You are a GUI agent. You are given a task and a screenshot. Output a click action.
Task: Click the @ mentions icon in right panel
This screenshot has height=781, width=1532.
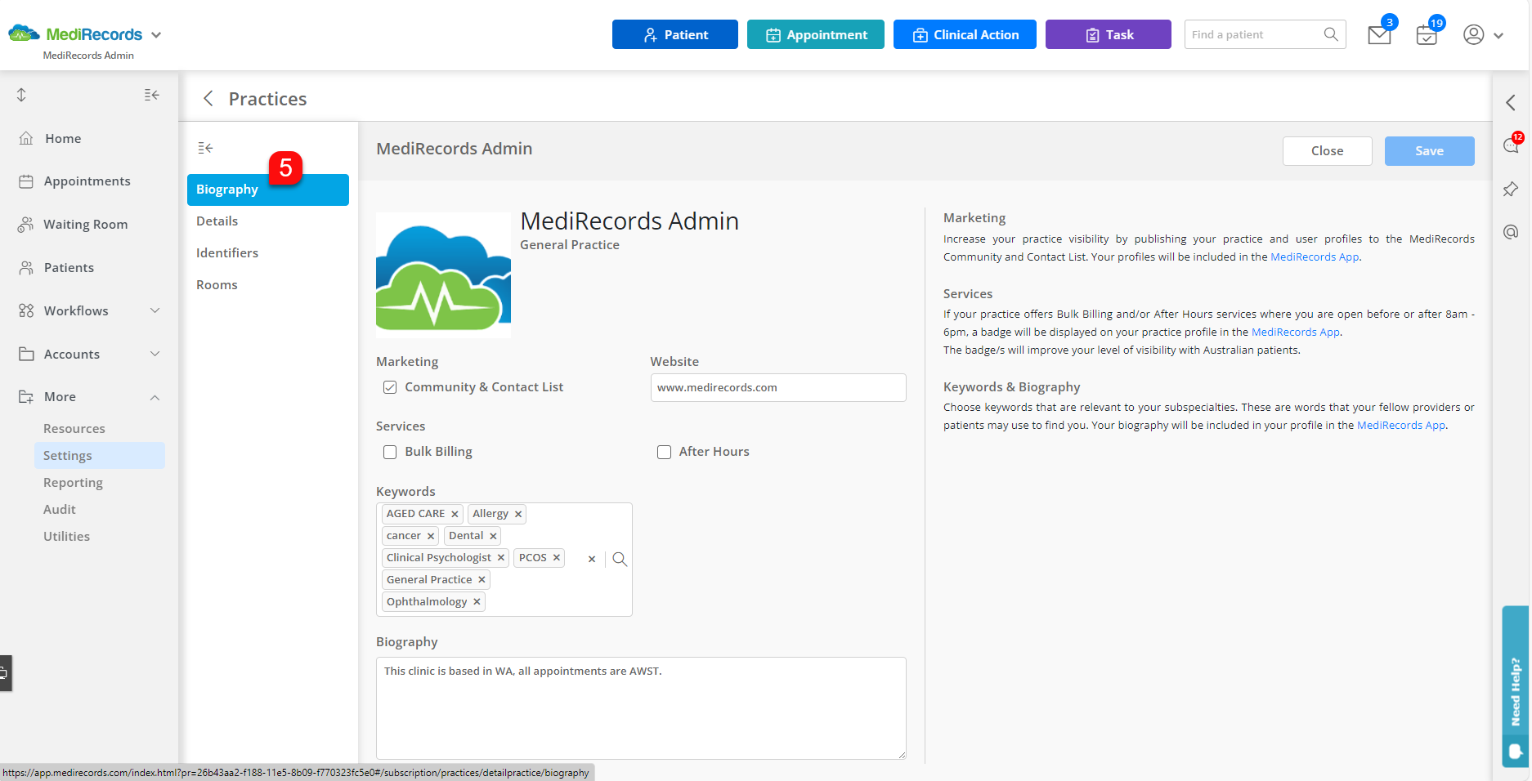pyautogui.click(x=1511, y=232)
